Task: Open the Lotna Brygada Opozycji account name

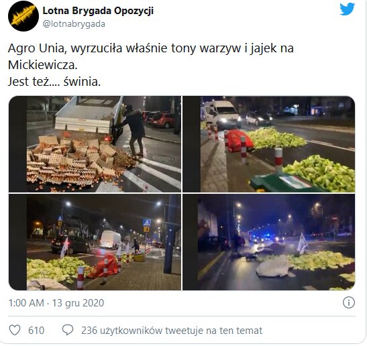Action: [x=98, y=11]
